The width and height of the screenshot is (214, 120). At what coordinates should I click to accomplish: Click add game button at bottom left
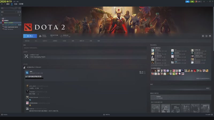click(x=4, y=115)
